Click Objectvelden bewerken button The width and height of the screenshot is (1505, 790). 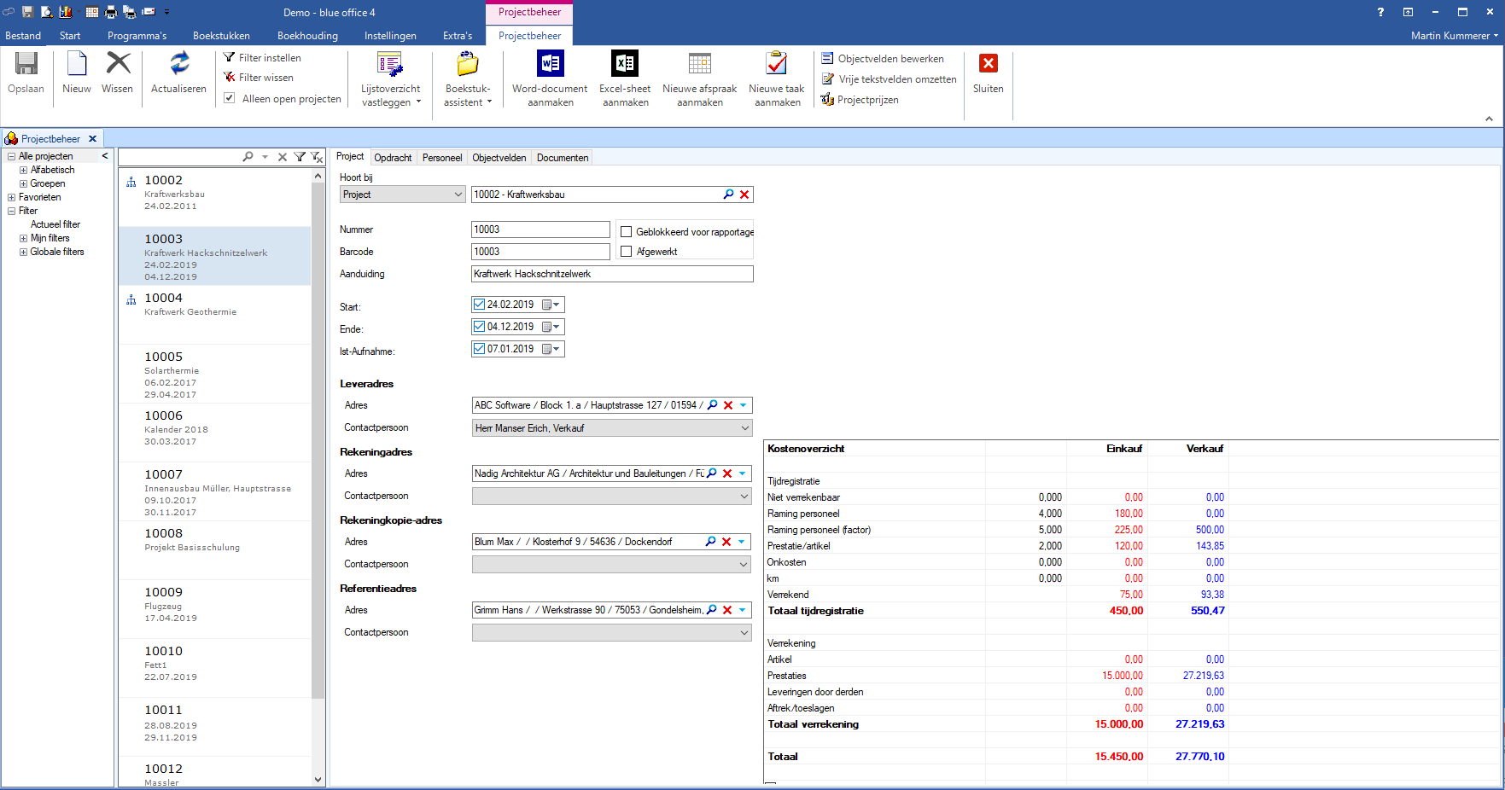tap(890, 59)
